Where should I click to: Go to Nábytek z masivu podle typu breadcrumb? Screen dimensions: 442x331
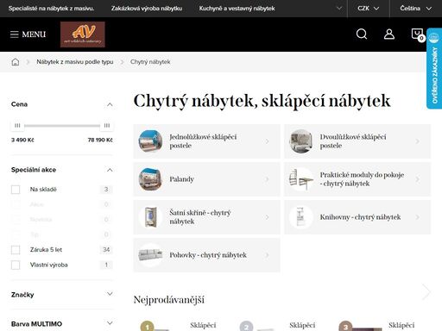pos(75,62)
